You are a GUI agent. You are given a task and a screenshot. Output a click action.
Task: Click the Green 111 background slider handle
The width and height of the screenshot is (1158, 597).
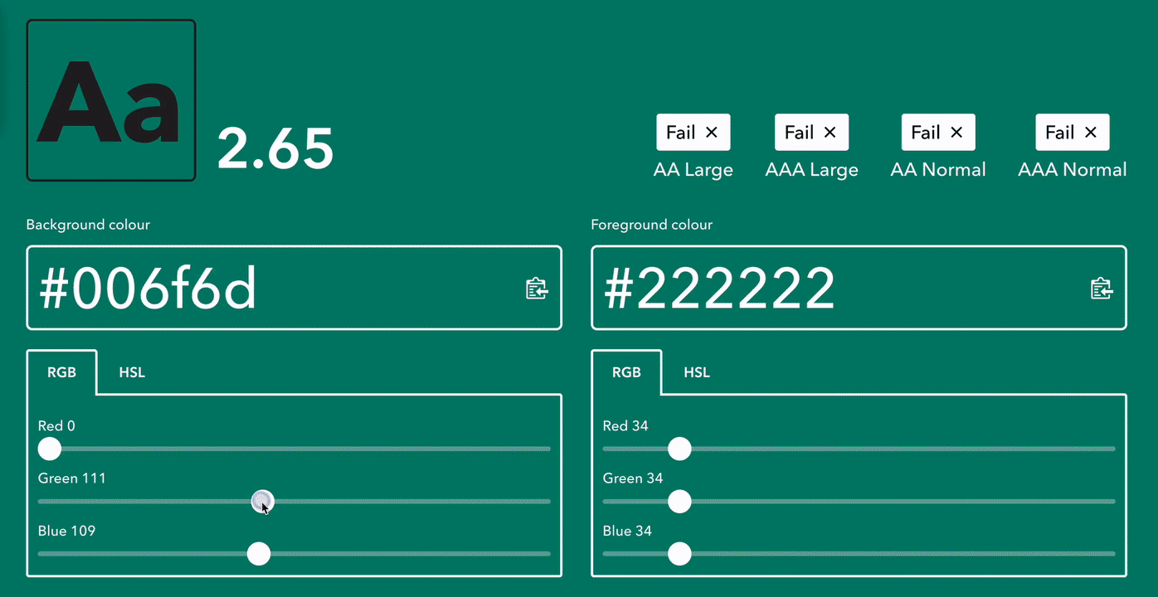262,501
